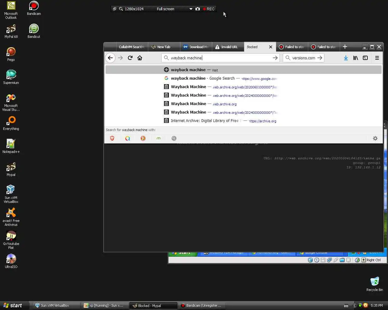Click VirtualBox network status icon

pyautogui.click(x=329, y=260)
